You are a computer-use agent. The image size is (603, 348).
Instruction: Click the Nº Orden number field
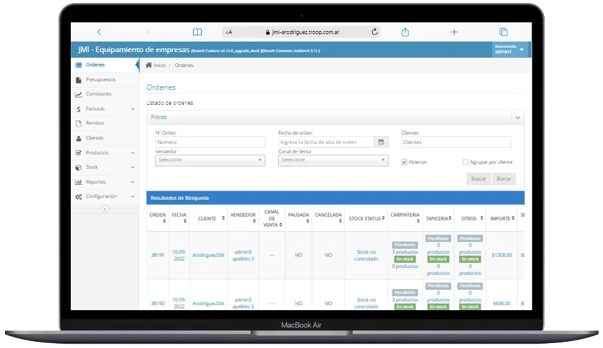coord(210,142)
